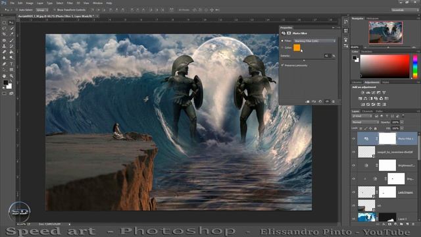Switch to the Channels tab
Screen dimensions: 421x237
[x=368, y=111]
